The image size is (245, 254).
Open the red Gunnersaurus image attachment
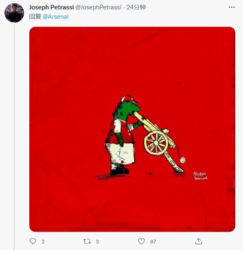[132, 129]
